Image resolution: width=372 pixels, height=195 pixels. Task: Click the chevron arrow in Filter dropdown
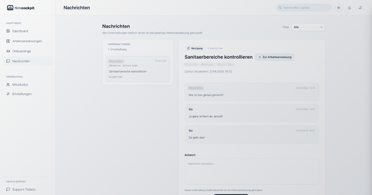tap(321, 27)
